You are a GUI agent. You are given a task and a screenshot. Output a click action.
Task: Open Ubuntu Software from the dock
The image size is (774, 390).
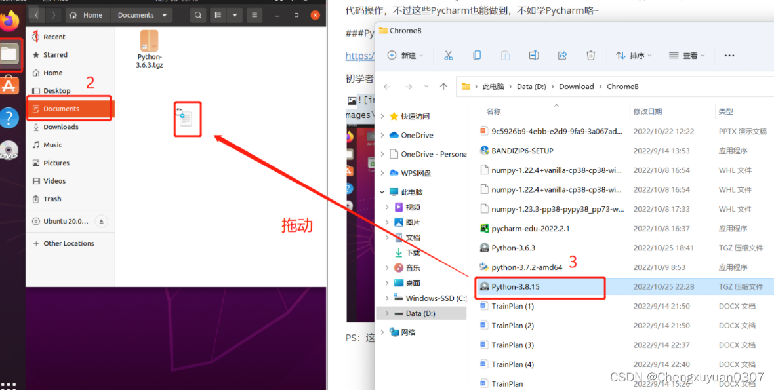point(9,86)
